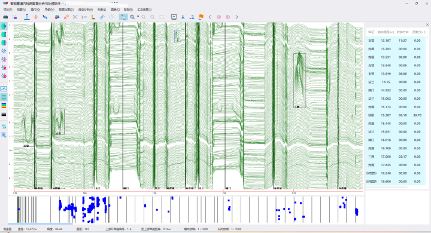Screen dimensions: 431x233
Task: Click the blue boxed X icon
Action: [75, 17]
